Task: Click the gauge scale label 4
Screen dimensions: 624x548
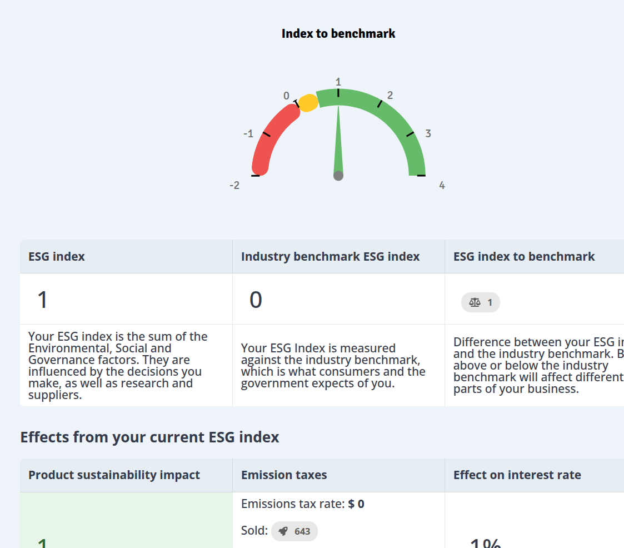Action: coord(442,186)
